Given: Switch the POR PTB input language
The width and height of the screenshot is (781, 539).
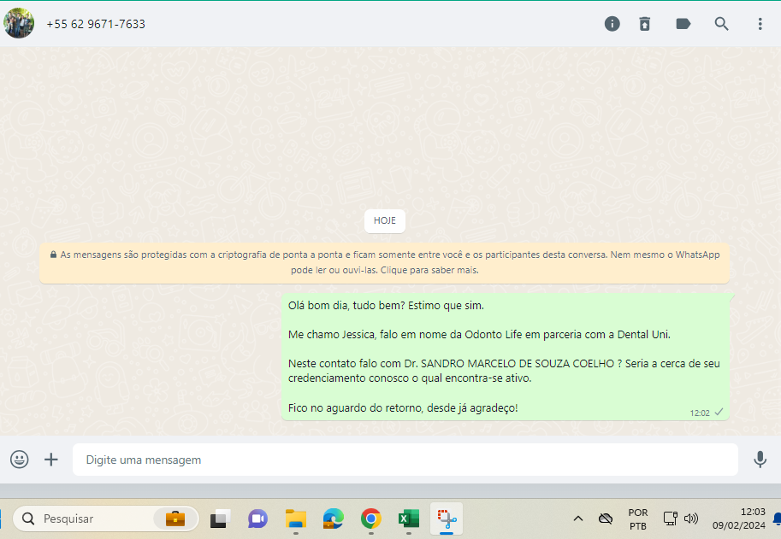Looking at the screenshot, I should (x=637, y=518).
